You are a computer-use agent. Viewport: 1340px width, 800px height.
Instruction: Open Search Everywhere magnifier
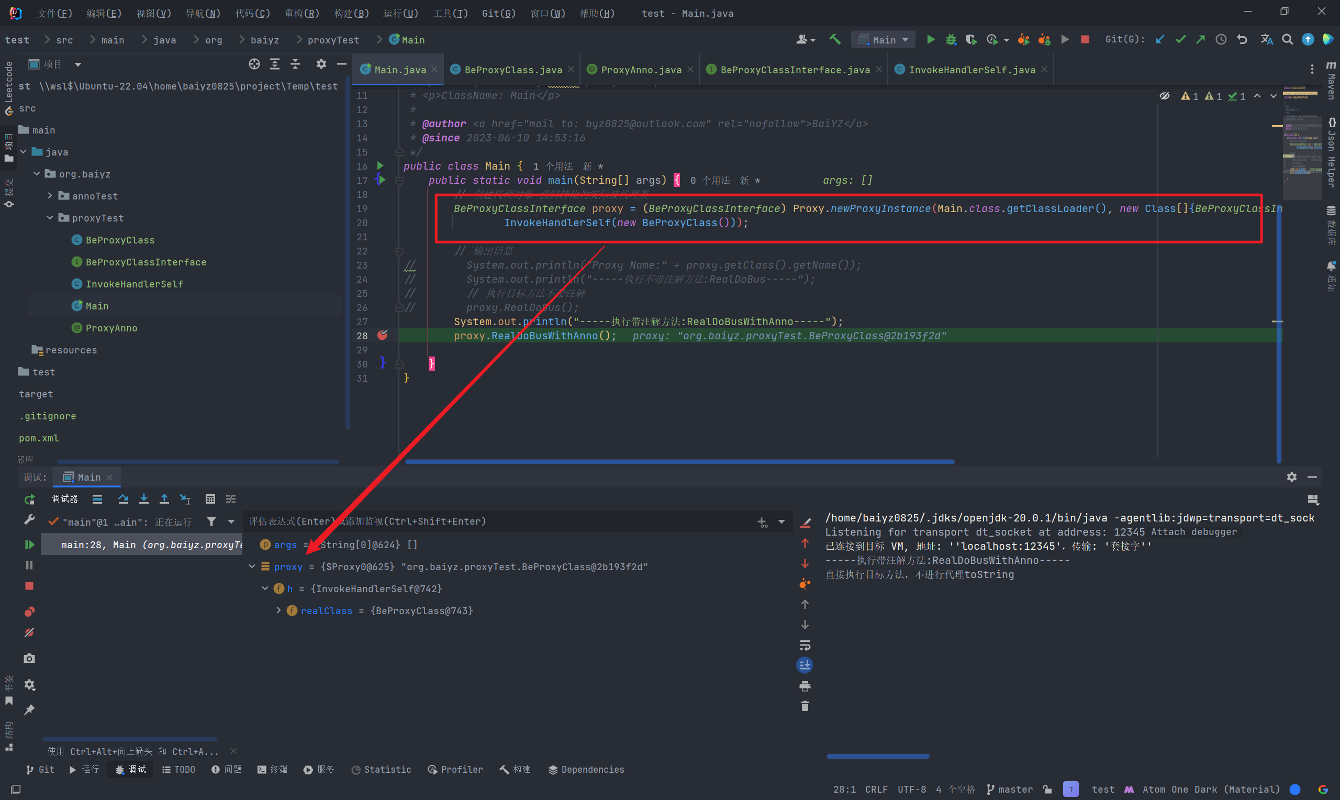tap(1287, 39)
